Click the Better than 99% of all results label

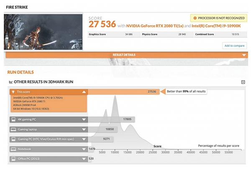tap(186, 92)
